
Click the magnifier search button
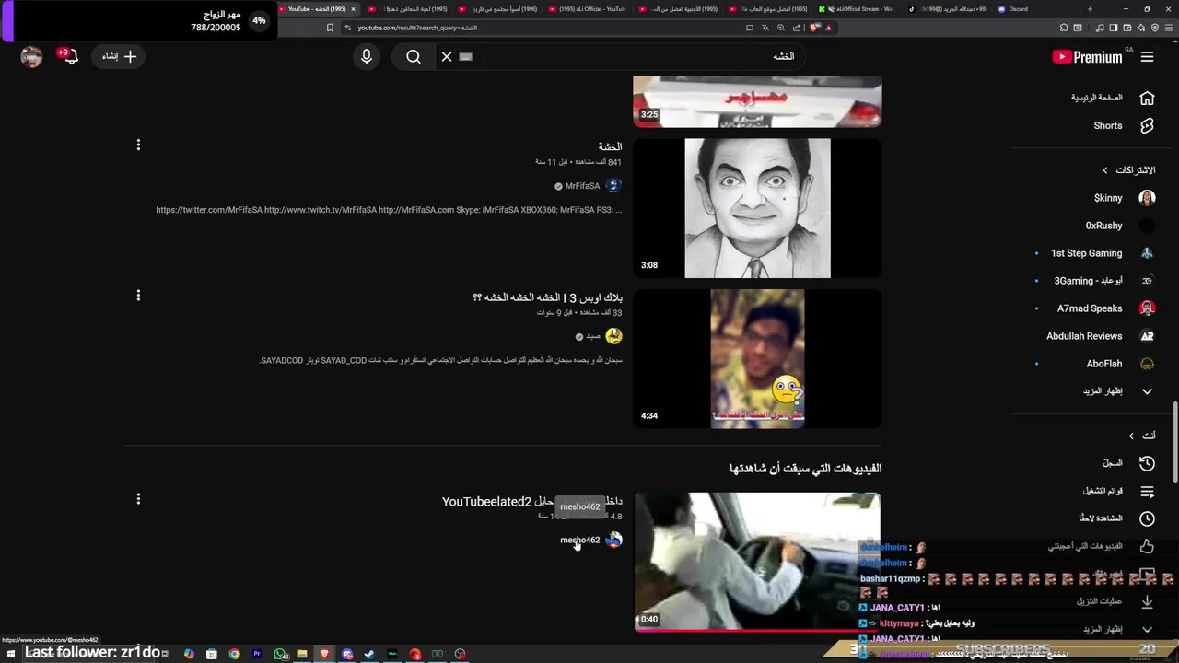point(414,57)
